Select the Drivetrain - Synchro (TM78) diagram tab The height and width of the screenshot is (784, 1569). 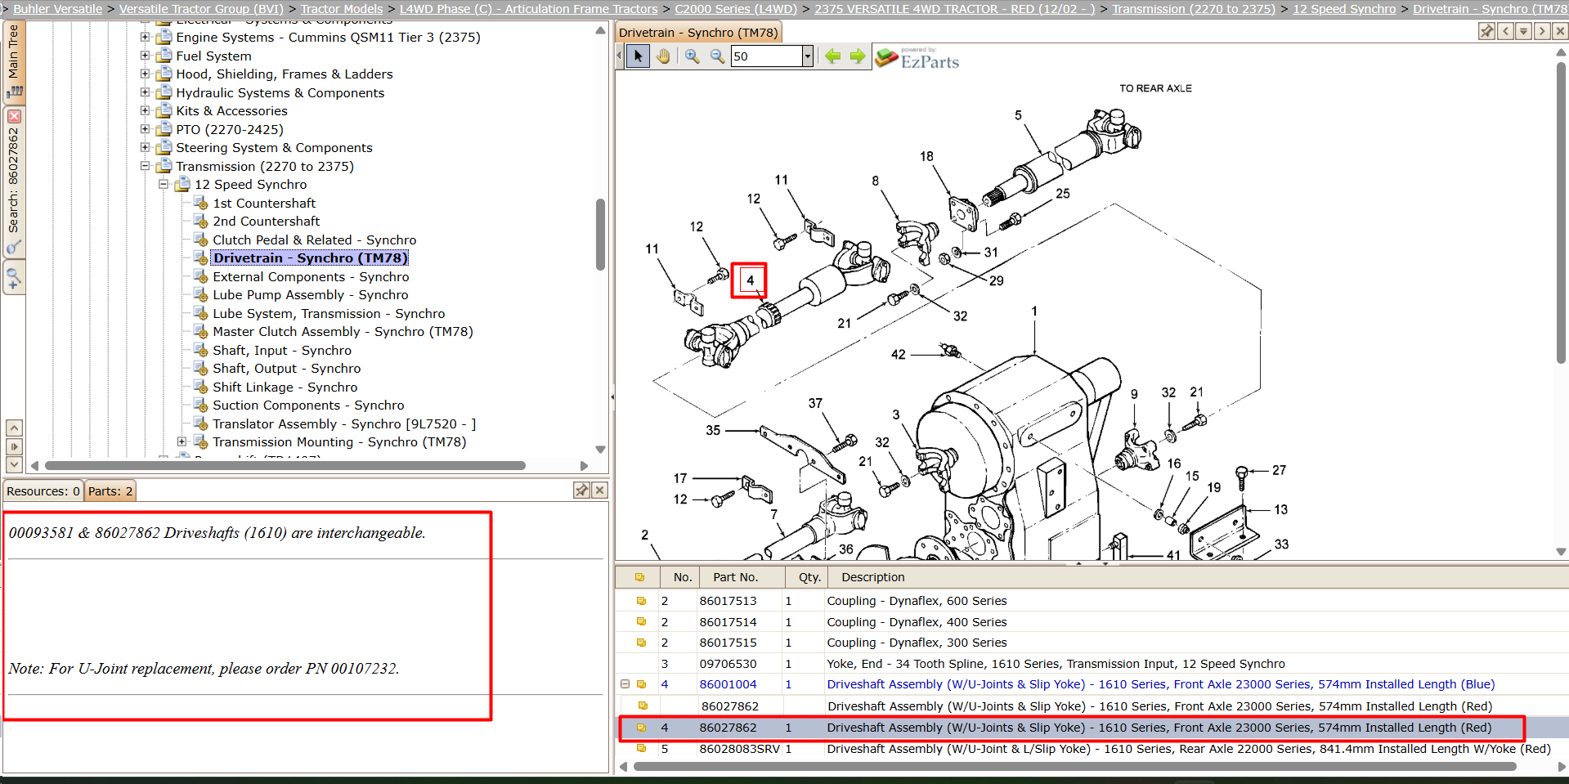point(698,33)
